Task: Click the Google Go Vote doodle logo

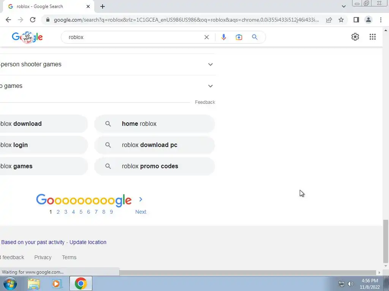Action: pyautogui.click(x=27, y=38)
